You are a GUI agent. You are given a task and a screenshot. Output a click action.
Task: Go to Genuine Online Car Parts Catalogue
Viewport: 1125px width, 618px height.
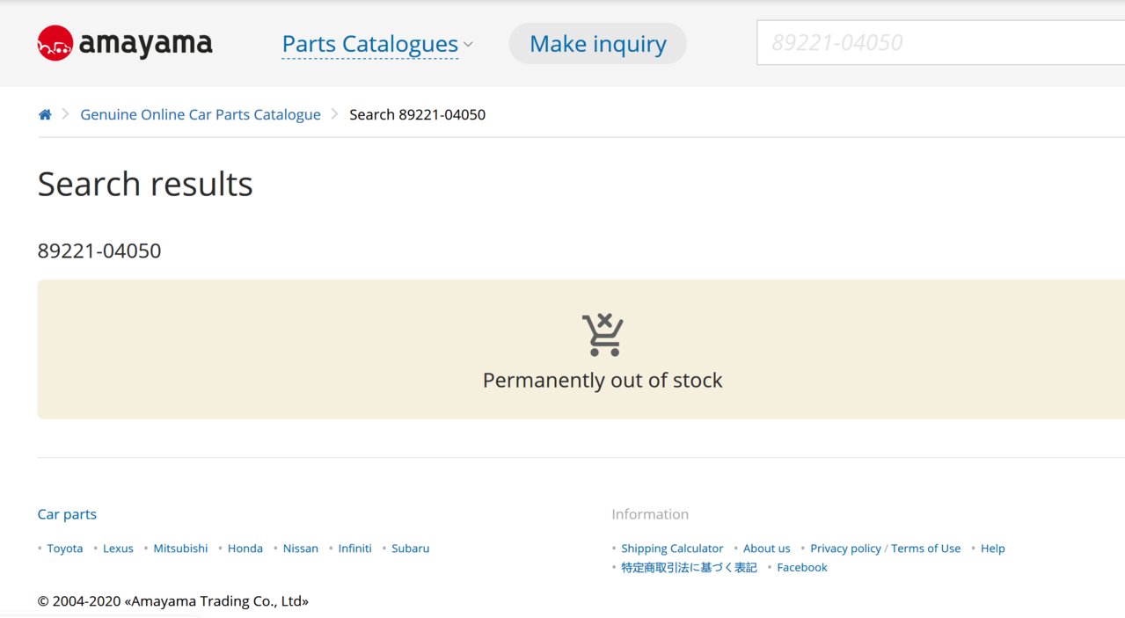tap(201, 114)
